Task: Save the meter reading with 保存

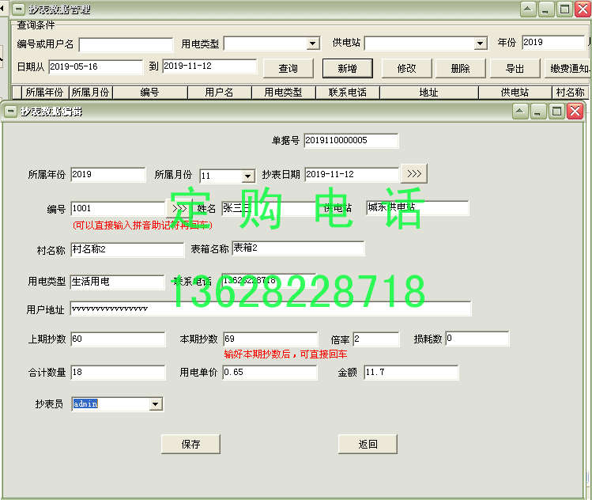Action: (190, 444)
